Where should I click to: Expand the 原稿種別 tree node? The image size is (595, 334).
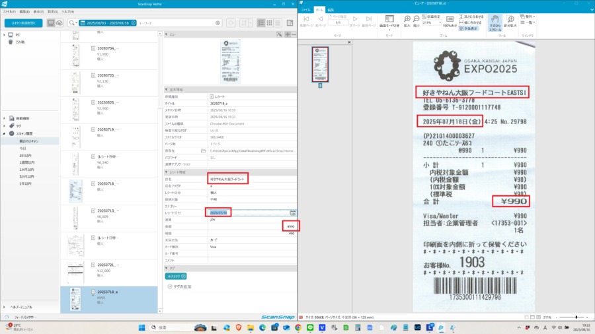(x=4, y=118)
